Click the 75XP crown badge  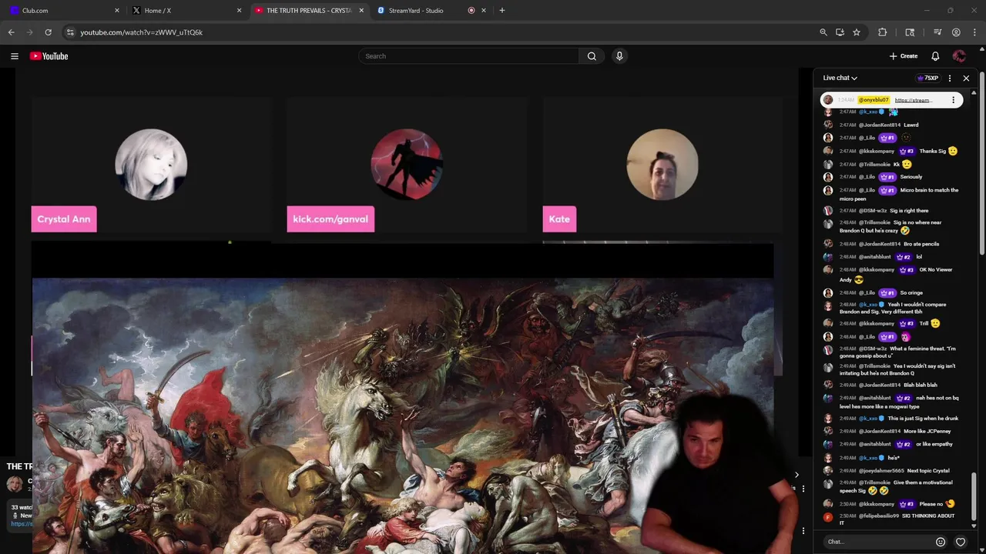(928, 78)
